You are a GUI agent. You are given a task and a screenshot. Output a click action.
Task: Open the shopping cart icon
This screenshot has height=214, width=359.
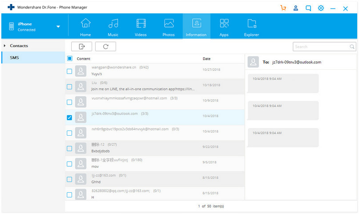[283, 8]
